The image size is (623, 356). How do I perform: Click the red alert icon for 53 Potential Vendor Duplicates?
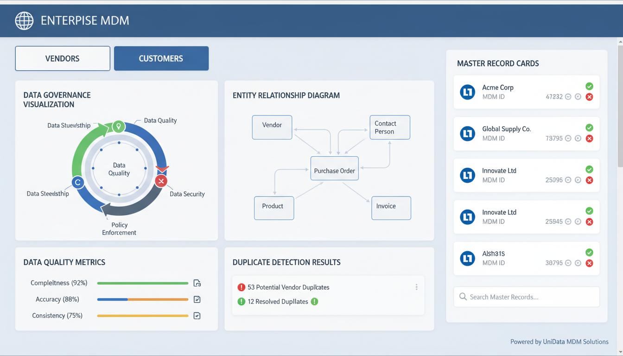click(242, 287)
